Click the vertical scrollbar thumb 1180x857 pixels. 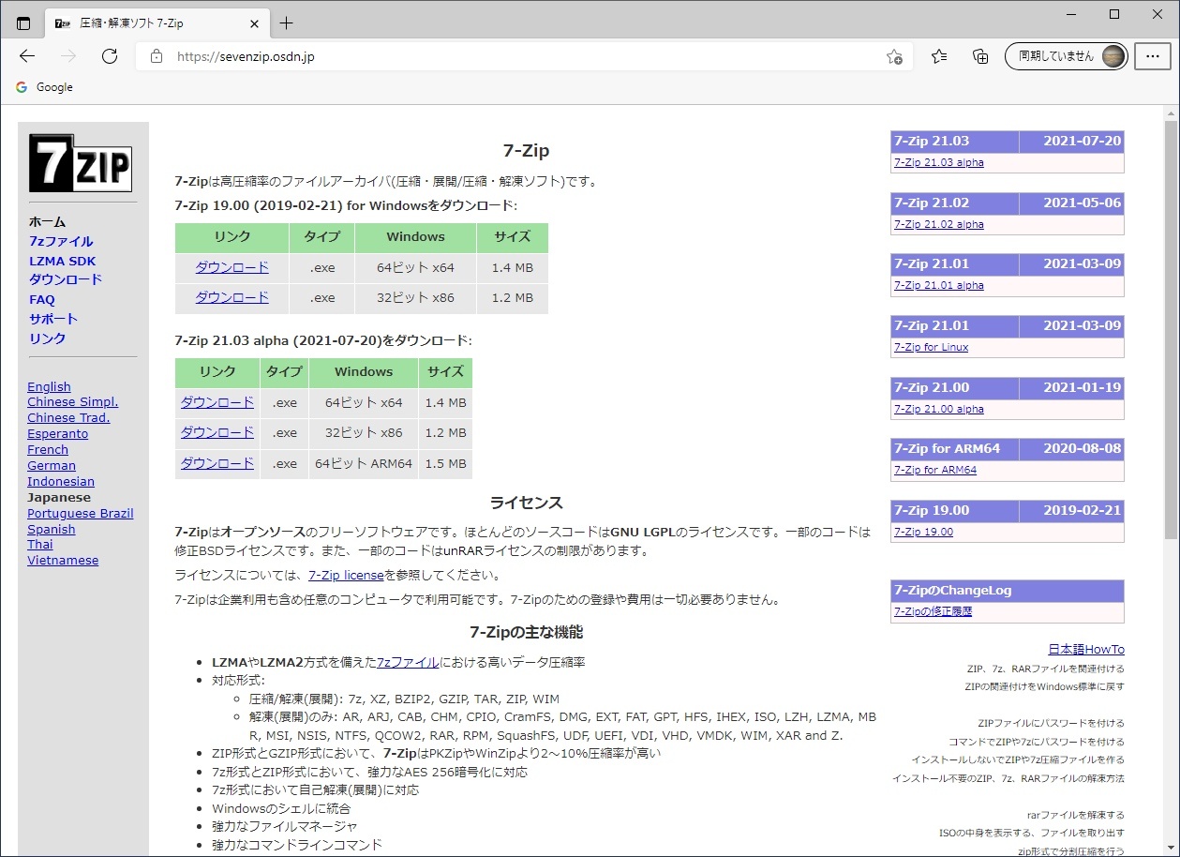1170,329
